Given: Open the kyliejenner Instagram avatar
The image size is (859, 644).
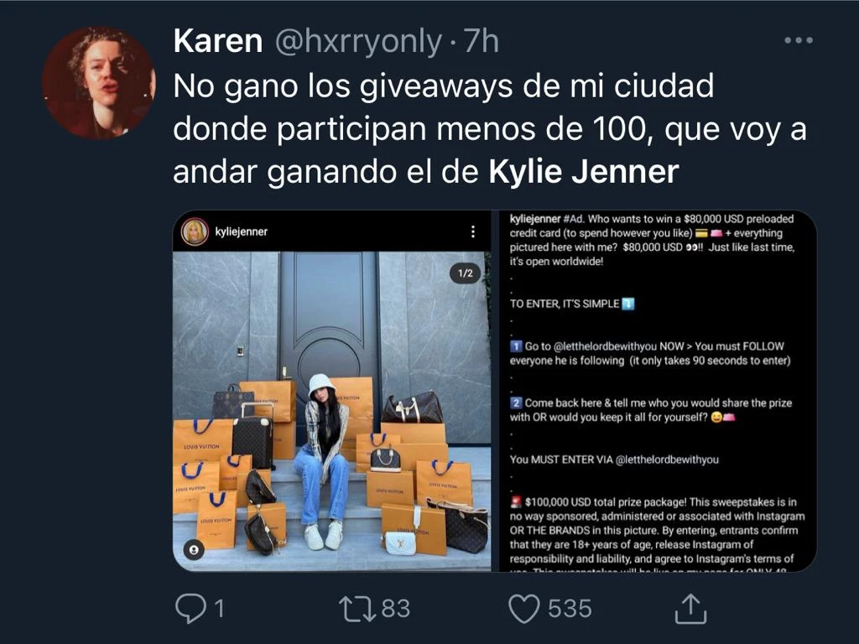Looking at the screenshot, I should coord(195,231).
